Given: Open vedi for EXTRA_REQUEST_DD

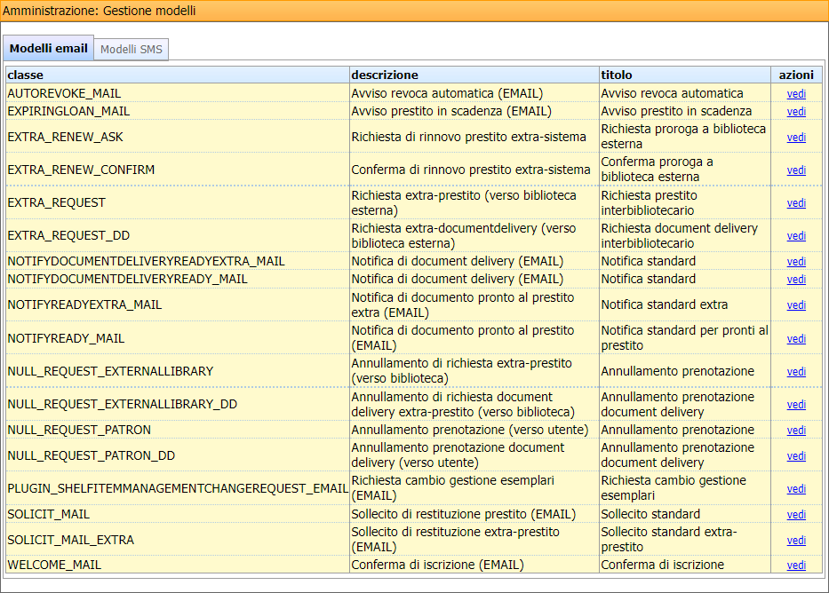Looking at the screenshot, I should click(x=795, y=235).
